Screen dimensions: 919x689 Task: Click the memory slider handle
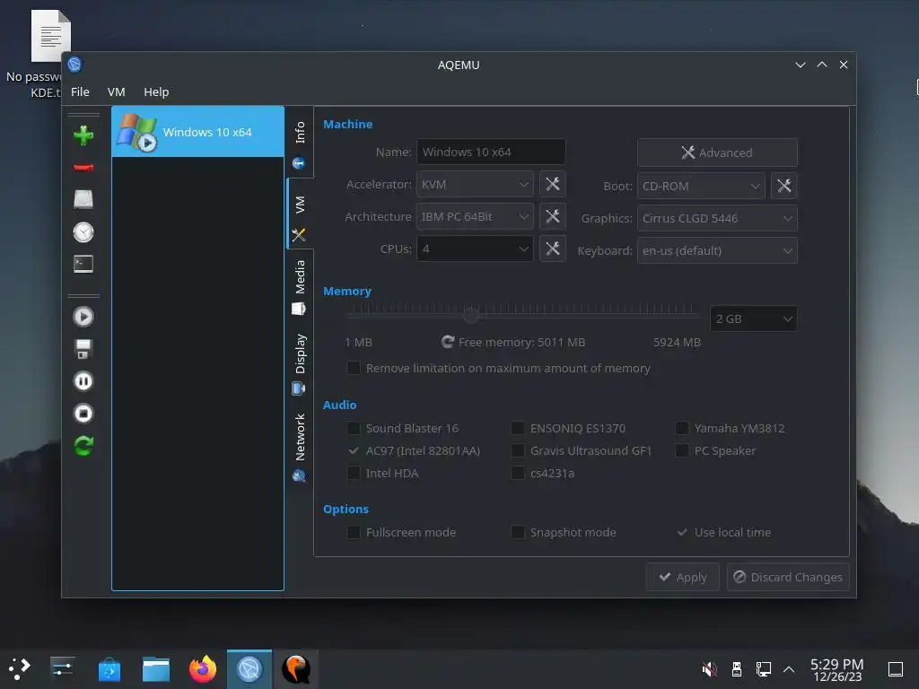[x=470, y=315]
